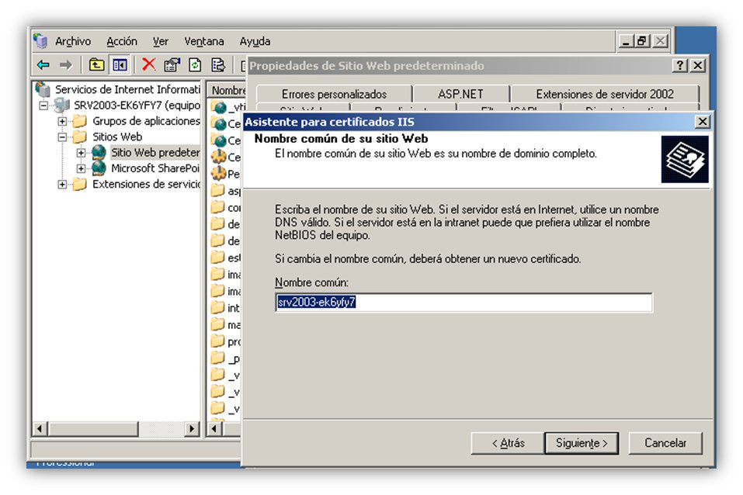Click the Cancelar button
The width and height of the screenshot is (743, 495).
click(x=665, y=443)
